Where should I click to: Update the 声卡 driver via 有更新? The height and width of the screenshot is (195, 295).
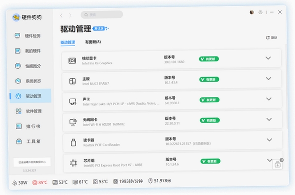(209, 100)
